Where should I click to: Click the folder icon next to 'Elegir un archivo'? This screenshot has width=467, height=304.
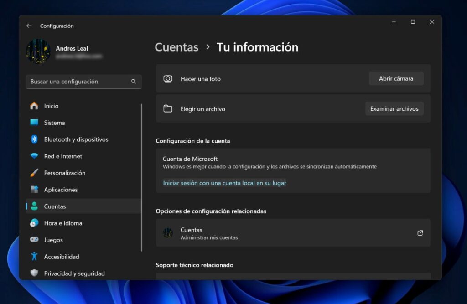coord(169,108)
